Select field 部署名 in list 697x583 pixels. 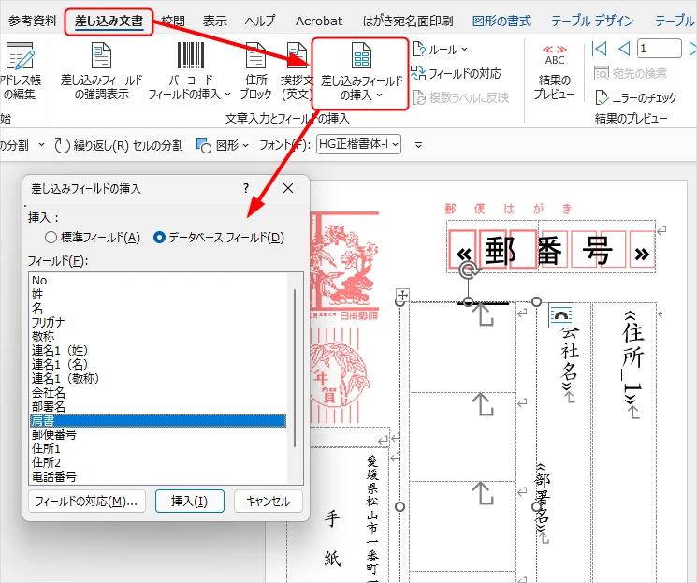click(158, 406)
